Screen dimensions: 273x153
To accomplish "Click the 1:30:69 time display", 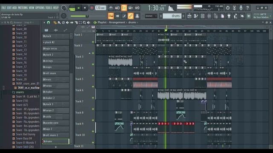I will [x=156, y=8].
